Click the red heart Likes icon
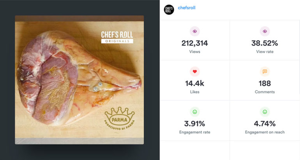The height and width of the screenshot is (160, 300). click(x=194, y=72)
